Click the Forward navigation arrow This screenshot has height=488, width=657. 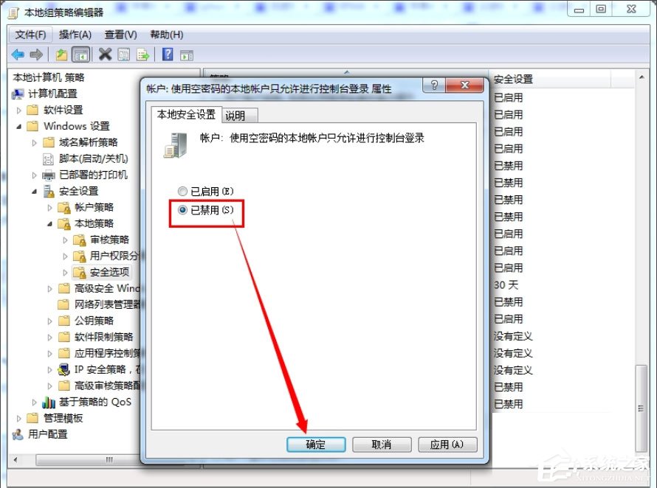click(36, 54)
